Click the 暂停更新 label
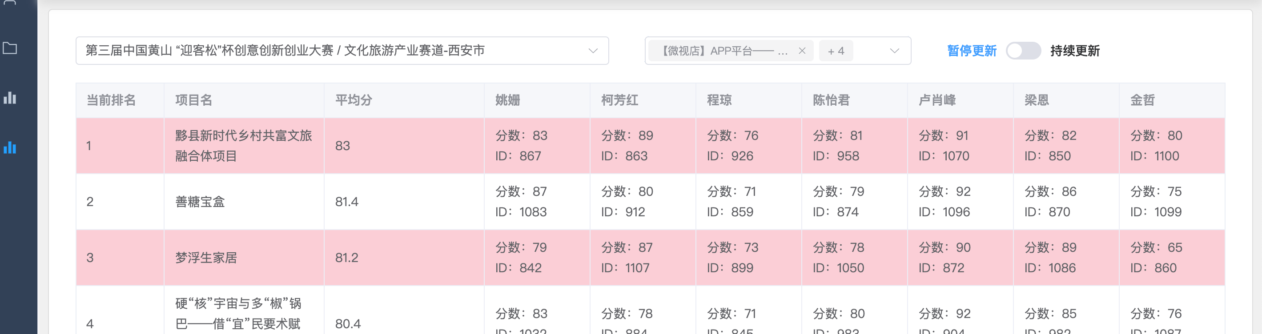 [x=972, y=51]
